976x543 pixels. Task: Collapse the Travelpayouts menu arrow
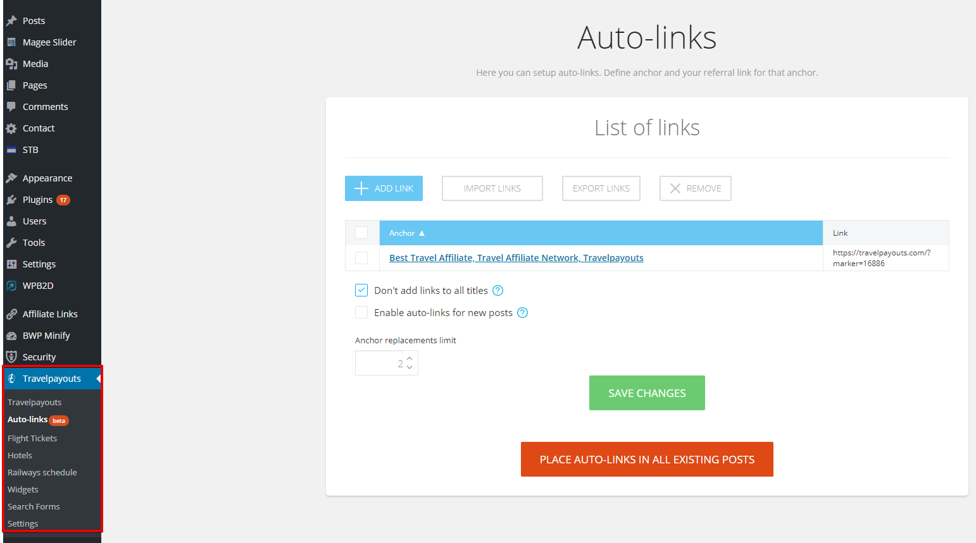[x=98, y=379]
